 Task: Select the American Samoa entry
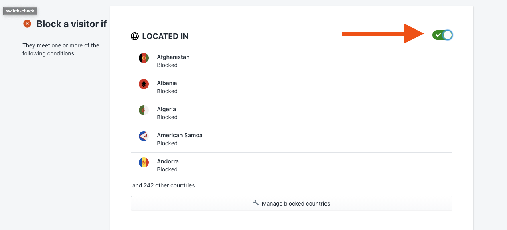tap(292, 139)
